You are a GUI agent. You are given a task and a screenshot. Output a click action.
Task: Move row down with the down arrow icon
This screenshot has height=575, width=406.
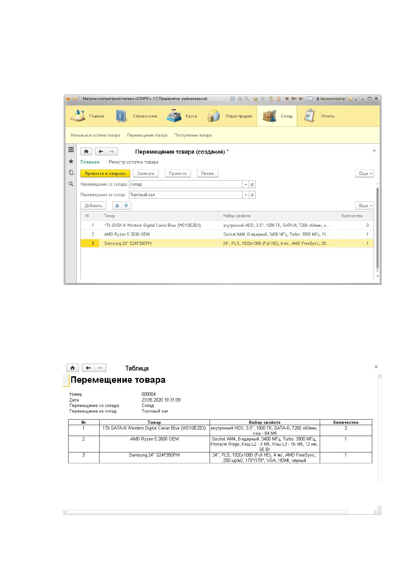(x=126, y=206)
